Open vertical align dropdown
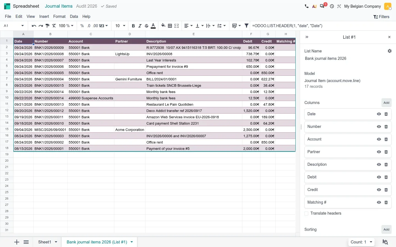This screenshot has height=247, width=396. tap(199, 26)
